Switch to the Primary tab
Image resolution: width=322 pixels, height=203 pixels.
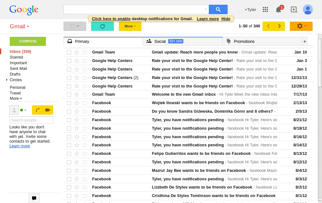point(103,42)
